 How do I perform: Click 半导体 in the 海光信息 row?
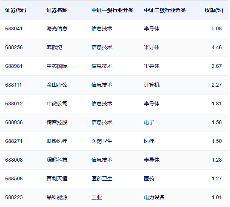[x=151, y=28]
